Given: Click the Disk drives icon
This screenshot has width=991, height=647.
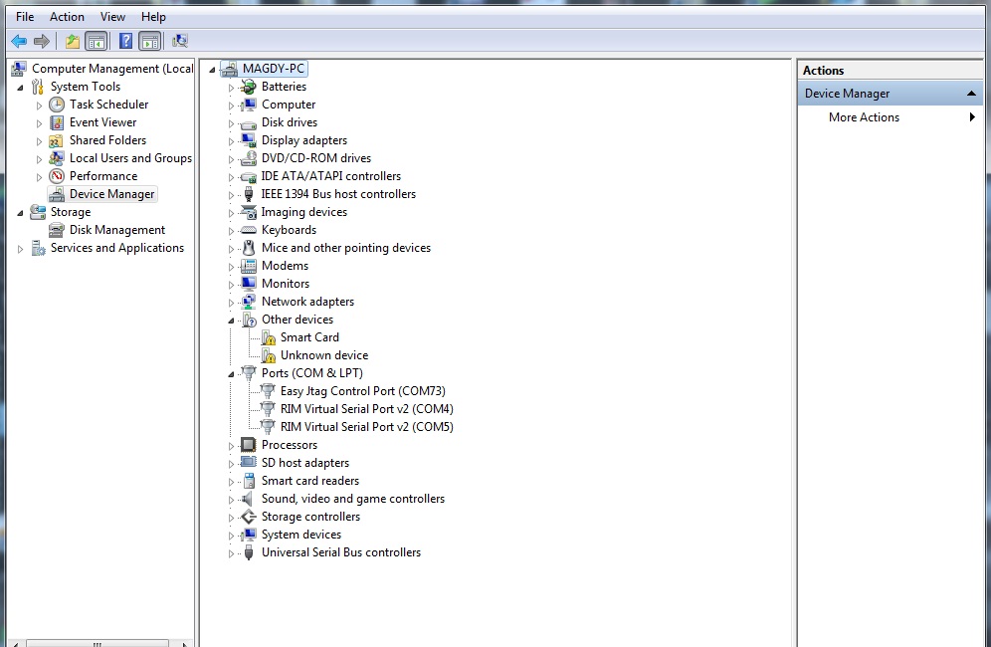Looking at the screenshot, I should coord(249,122).
